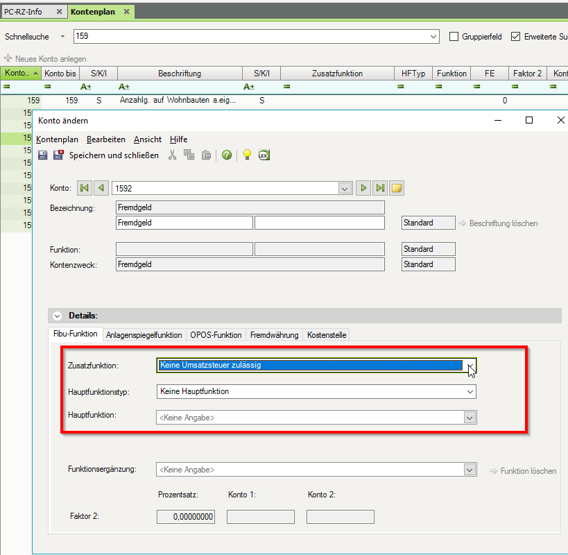Open the Hauptfunktionstyp dropdown
The width and height of the screenshot is (568, 555).
470,391
